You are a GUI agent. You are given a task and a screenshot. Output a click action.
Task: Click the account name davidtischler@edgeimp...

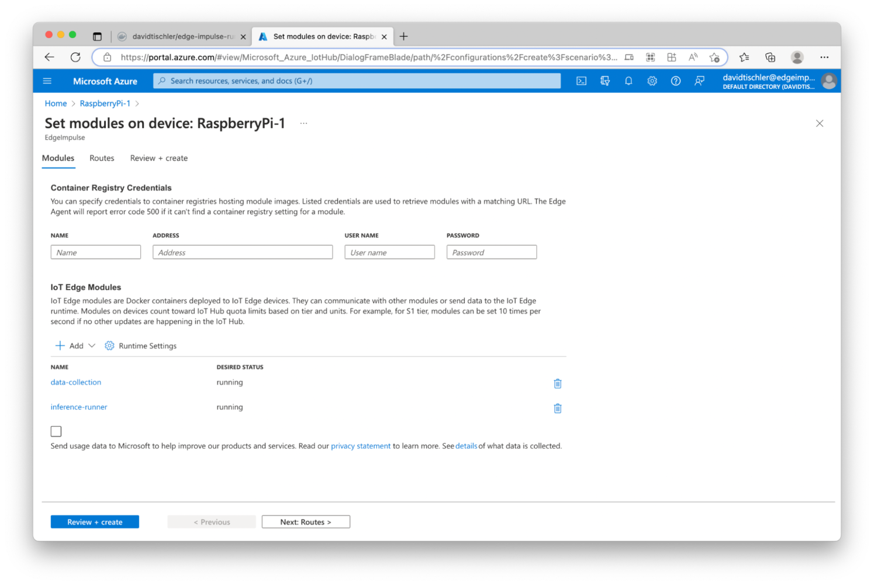768,77
